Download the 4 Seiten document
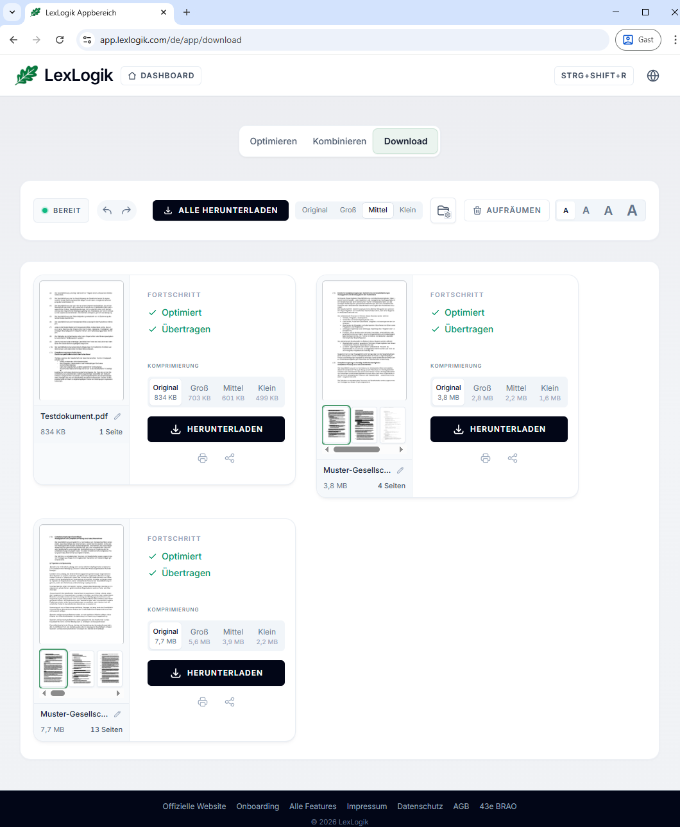The height and width of the screenshot is (827, 680). tap(499, 429)
